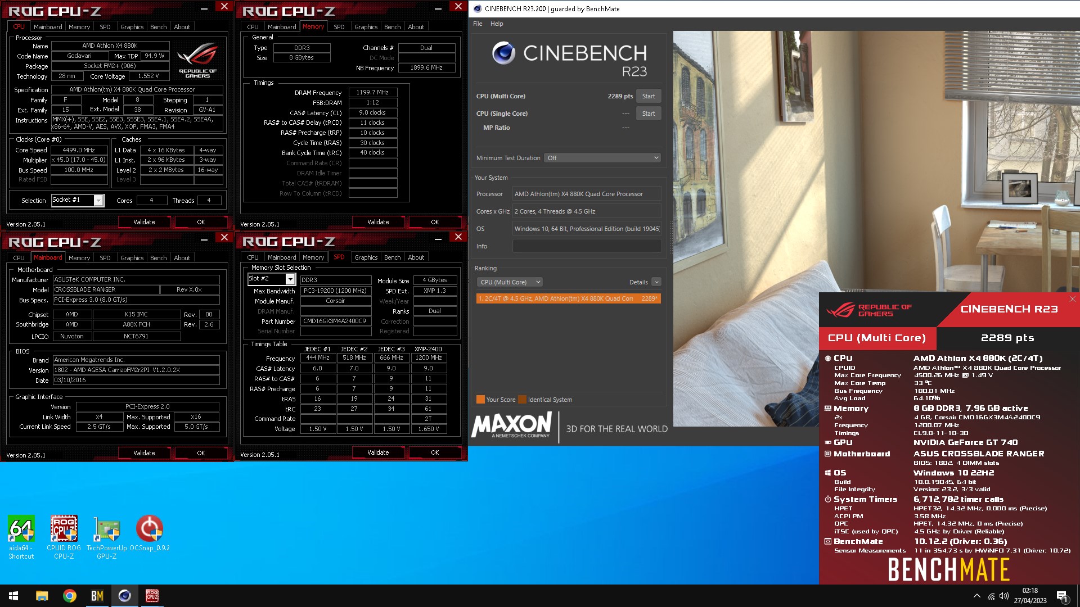
Task: Open volume control tray icon
Action: click(1004, 596)
